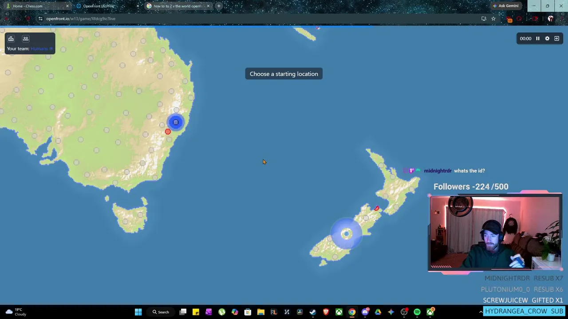Click the streamer webcam overlay

point(495,233)
